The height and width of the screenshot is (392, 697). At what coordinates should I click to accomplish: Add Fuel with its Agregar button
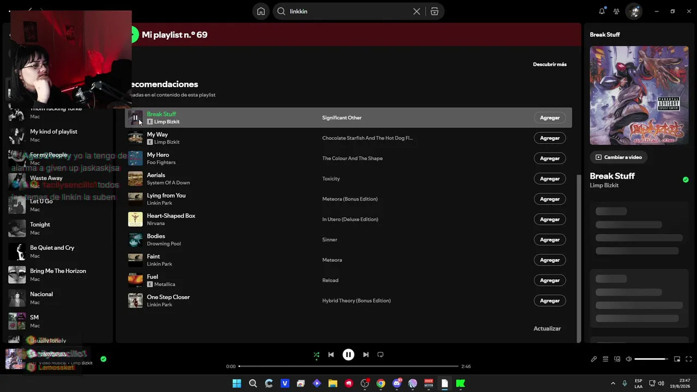coord(549,280)
